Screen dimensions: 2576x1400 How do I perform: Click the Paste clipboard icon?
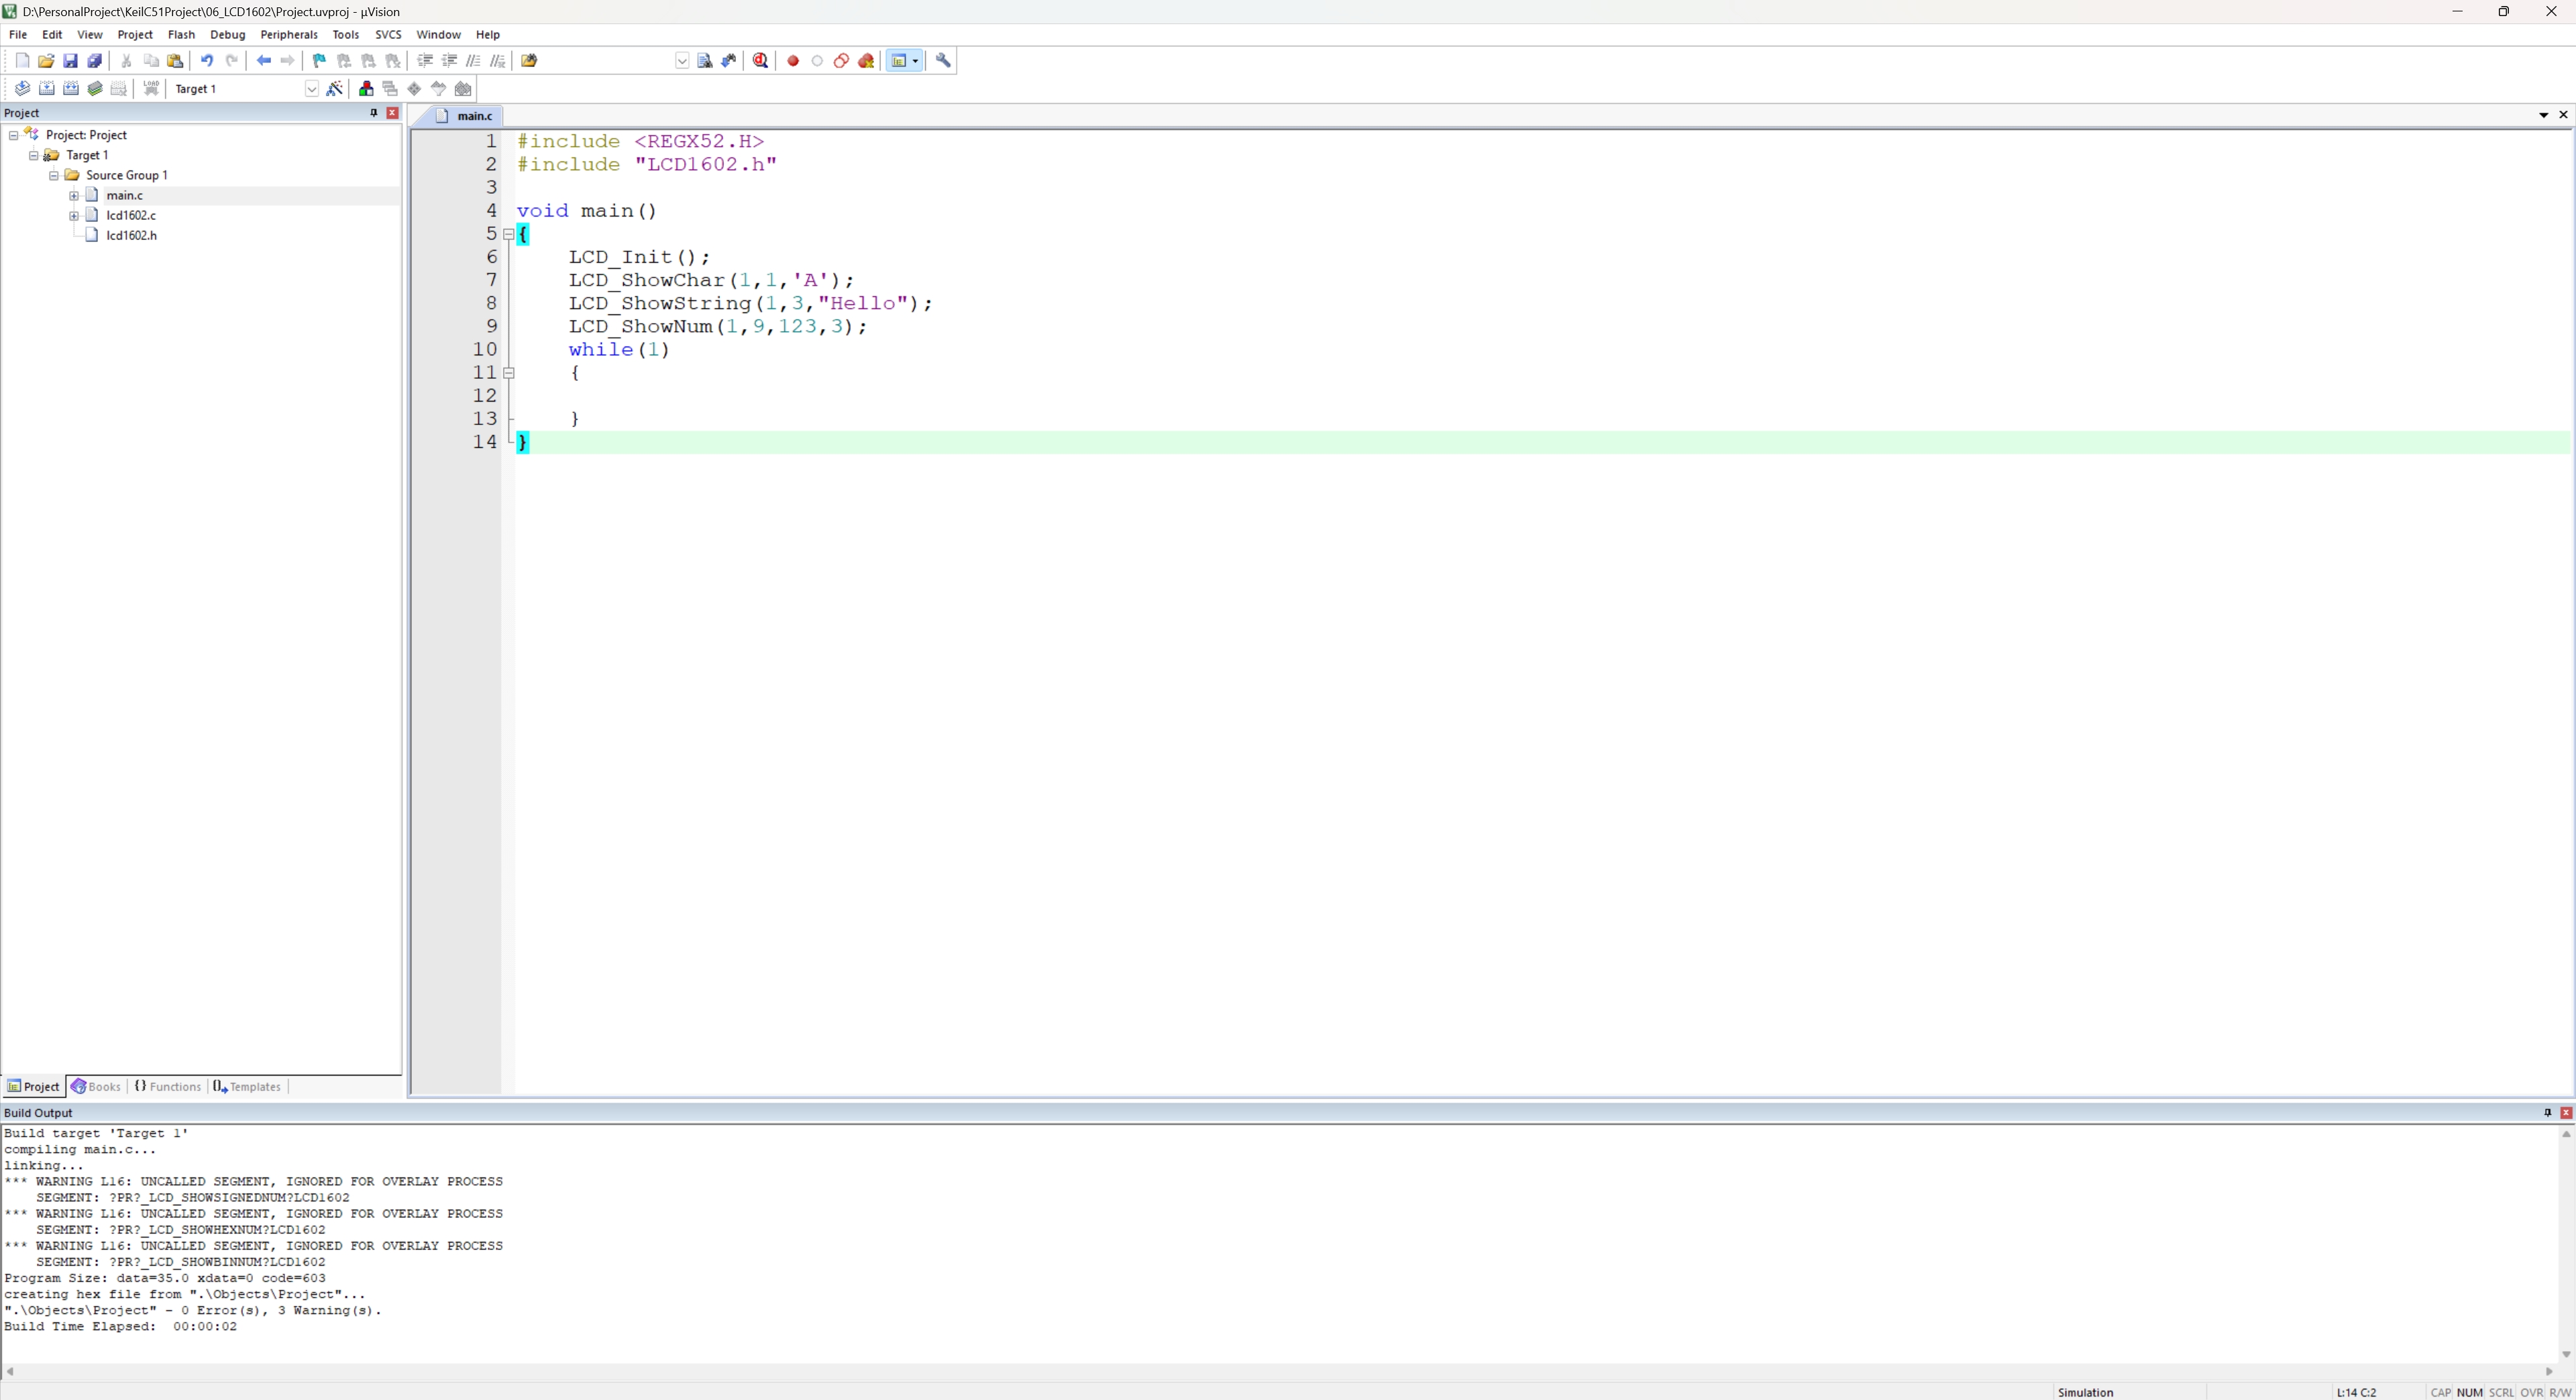(175, 61)
